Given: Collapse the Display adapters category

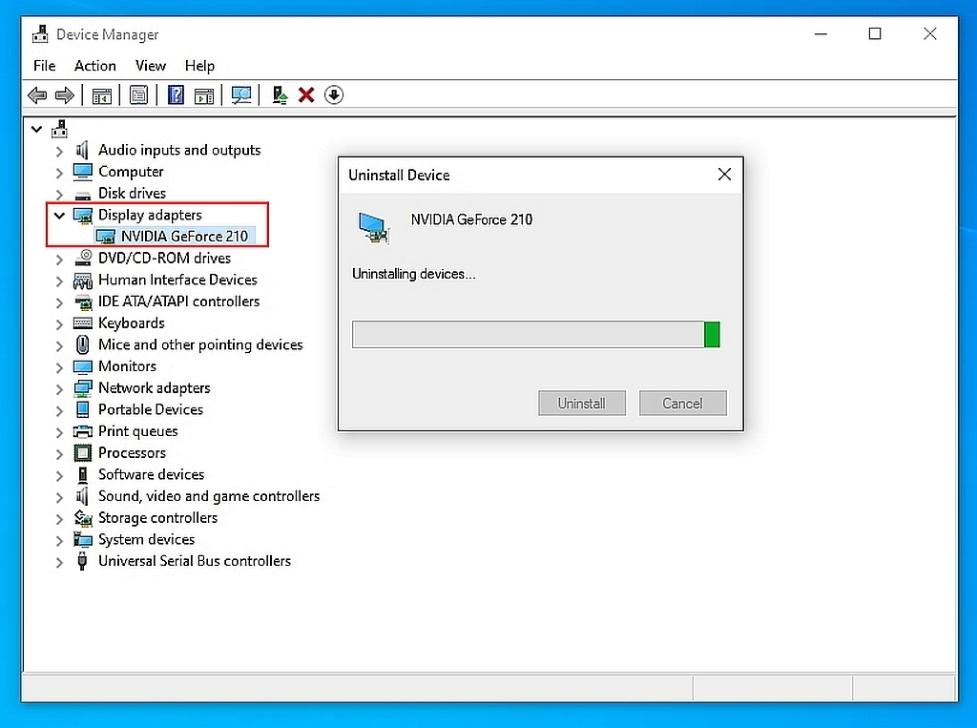Looking at the screenshot, I should tap(60, 216).
